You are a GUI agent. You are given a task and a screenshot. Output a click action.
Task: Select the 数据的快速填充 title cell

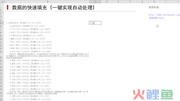click(x=53, y=8)
